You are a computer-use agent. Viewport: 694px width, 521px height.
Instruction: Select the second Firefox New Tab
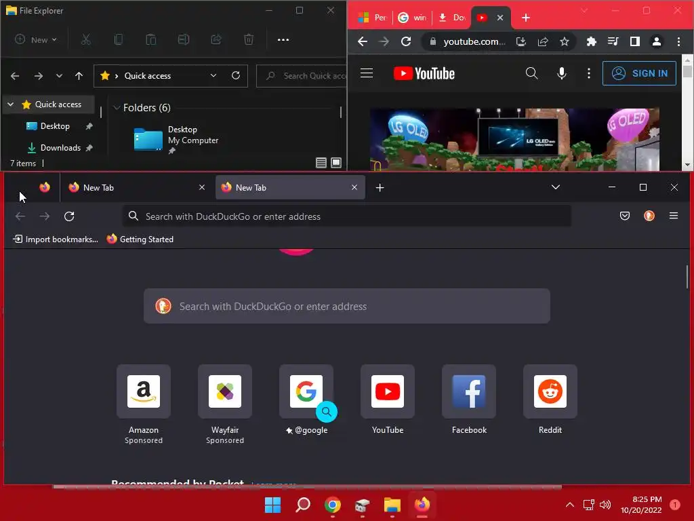290,187
